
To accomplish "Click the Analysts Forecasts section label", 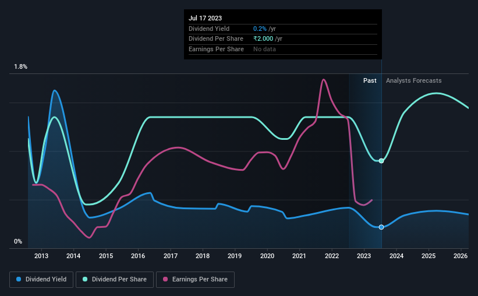I will (x=413, y=80).
